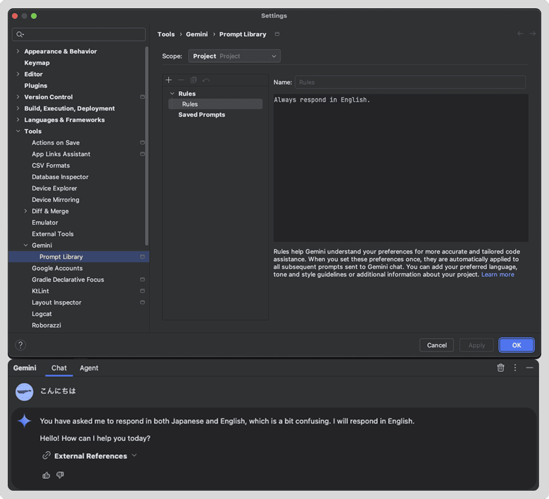Collapse the Tools section
The height and width of the screenshot is (499, 549).
click(x=18, y=131)
